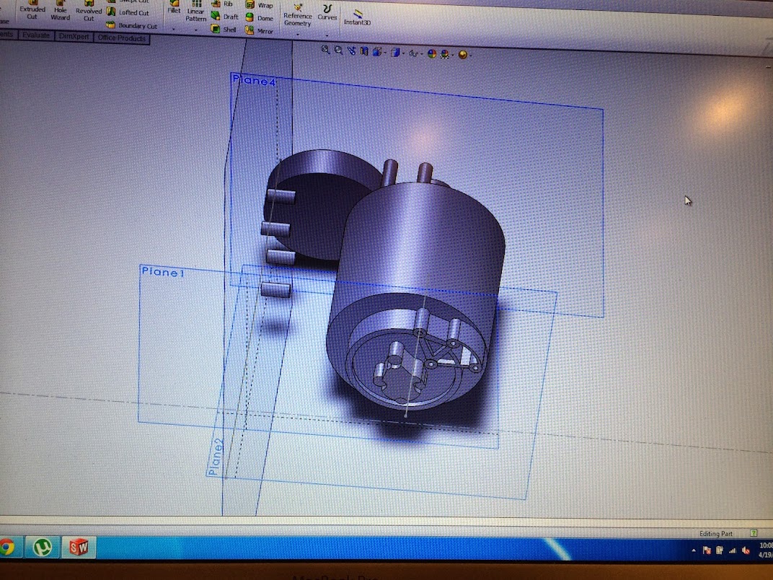773x580 pixels.
Task: Open the Apply Scene dropdown arrow
Action: point(453,55)
